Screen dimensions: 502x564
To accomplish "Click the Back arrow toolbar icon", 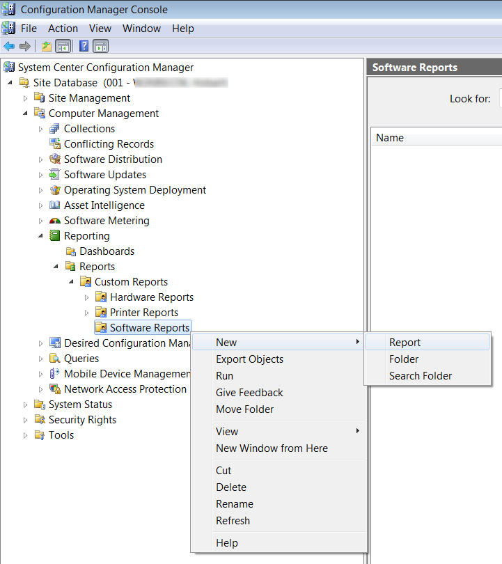I will point(9,47).
